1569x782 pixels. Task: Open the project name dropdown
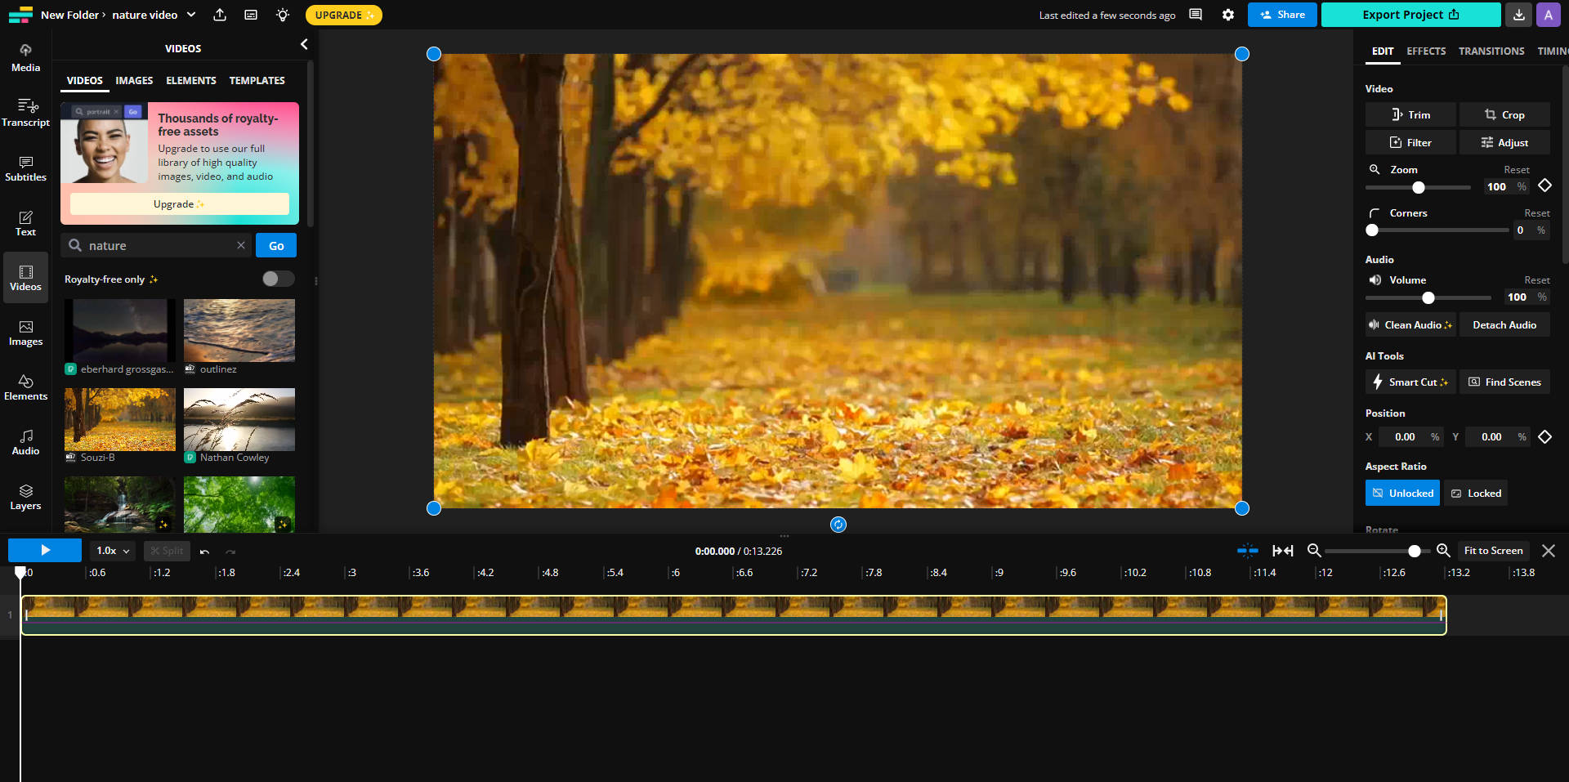pos(190,15)
